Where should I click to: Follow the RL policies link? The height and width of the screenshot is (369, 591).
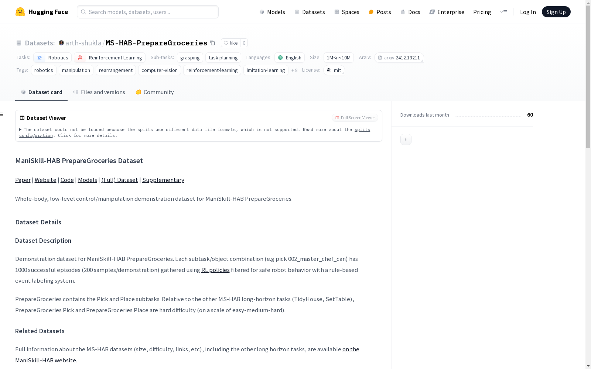click(215, 270)
